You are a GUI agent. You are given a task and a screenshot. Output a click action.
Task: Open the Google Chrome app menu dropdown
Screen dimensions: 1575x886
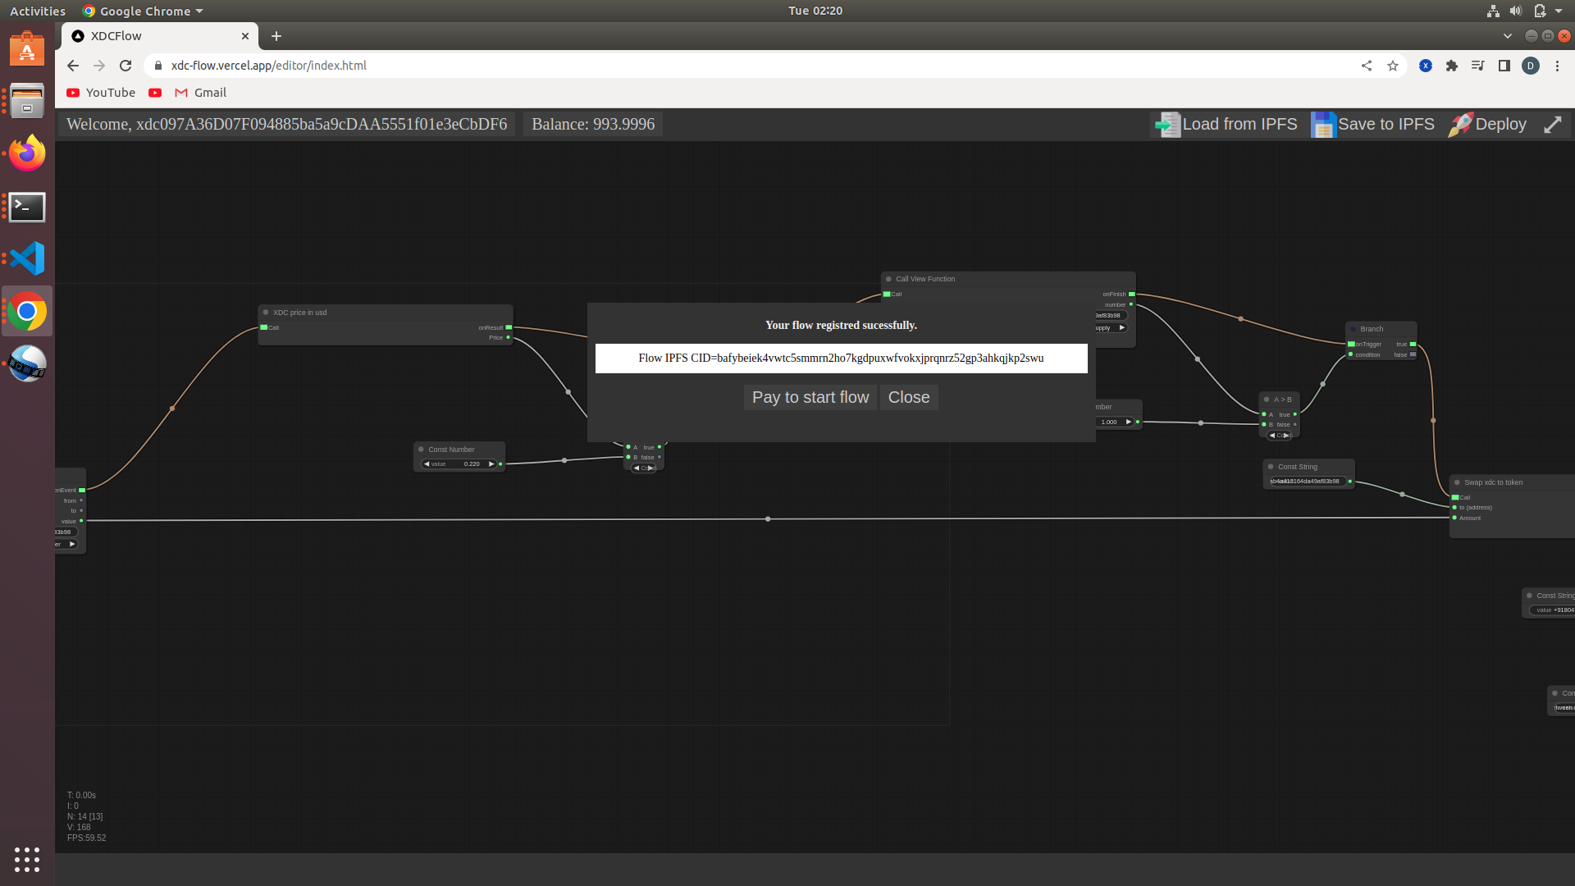pyautogui.click(x=144, y=11)
